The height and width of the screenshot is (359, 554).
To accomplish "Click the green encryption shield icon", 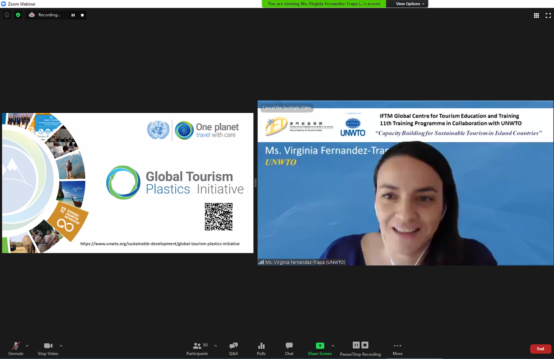I will 18,15.
